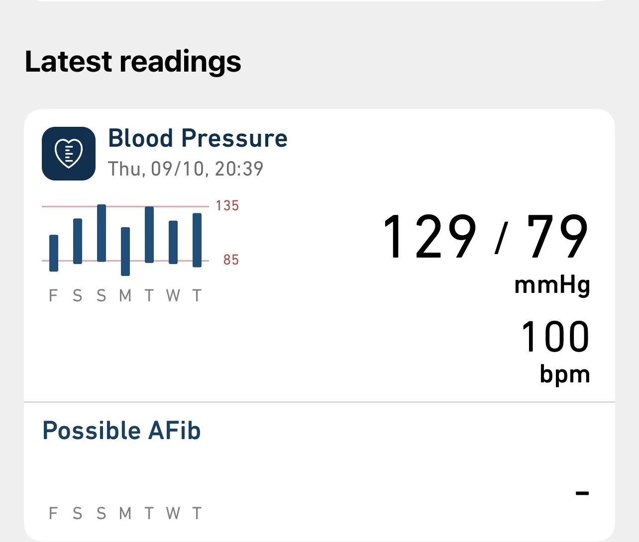Select the Wednesday bar in blood pressure chart
The width and height of the screenshot is (639, 542).
pos(173,242)
